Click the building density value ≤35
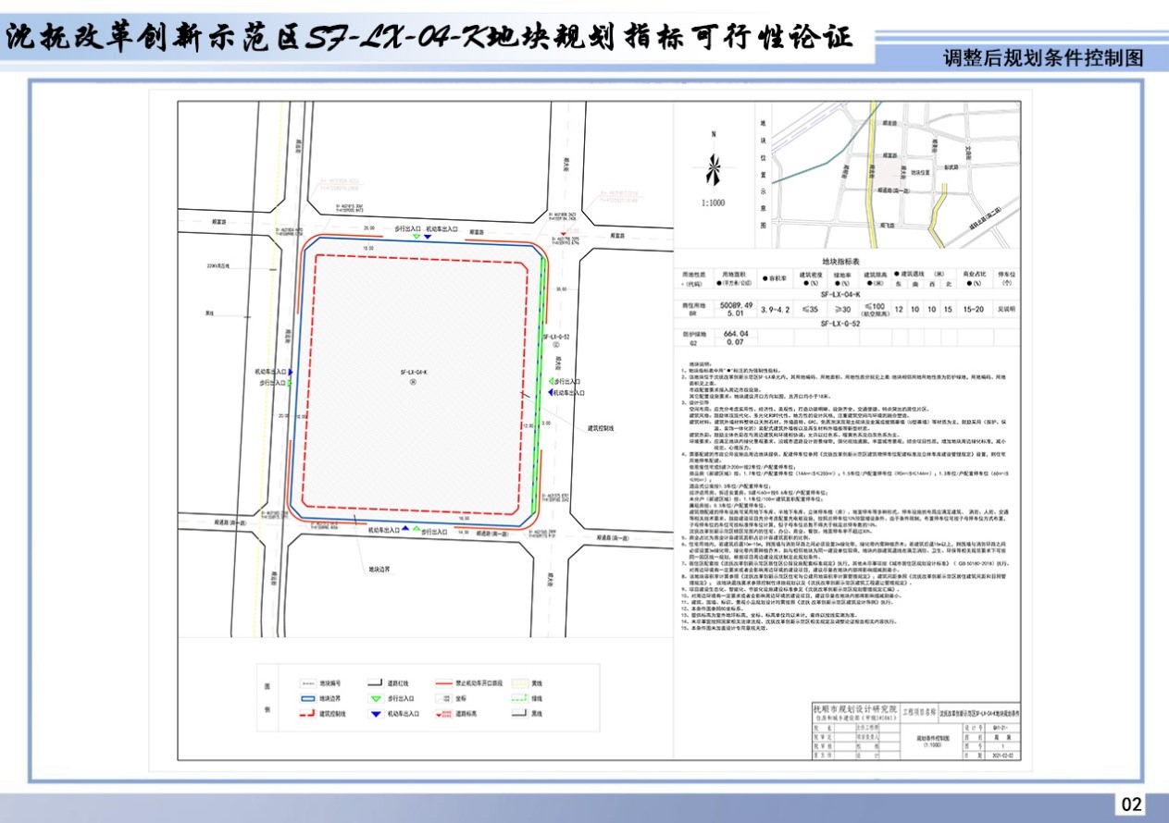The height and width of the screenshot is (823, 1169). (x=811, y=310)
